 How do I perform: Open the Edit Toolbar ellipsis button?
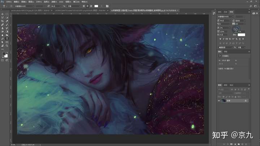click(x=2, y=49)
